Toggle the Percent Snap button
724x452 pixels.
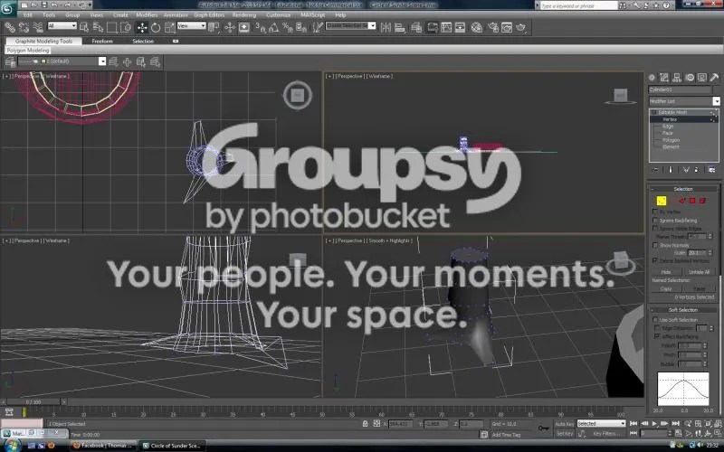[288, 28]
